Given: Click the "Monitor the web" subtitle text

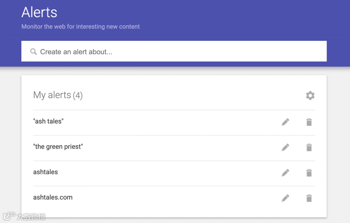Looking at the screenshot, I should coord(80,27).
